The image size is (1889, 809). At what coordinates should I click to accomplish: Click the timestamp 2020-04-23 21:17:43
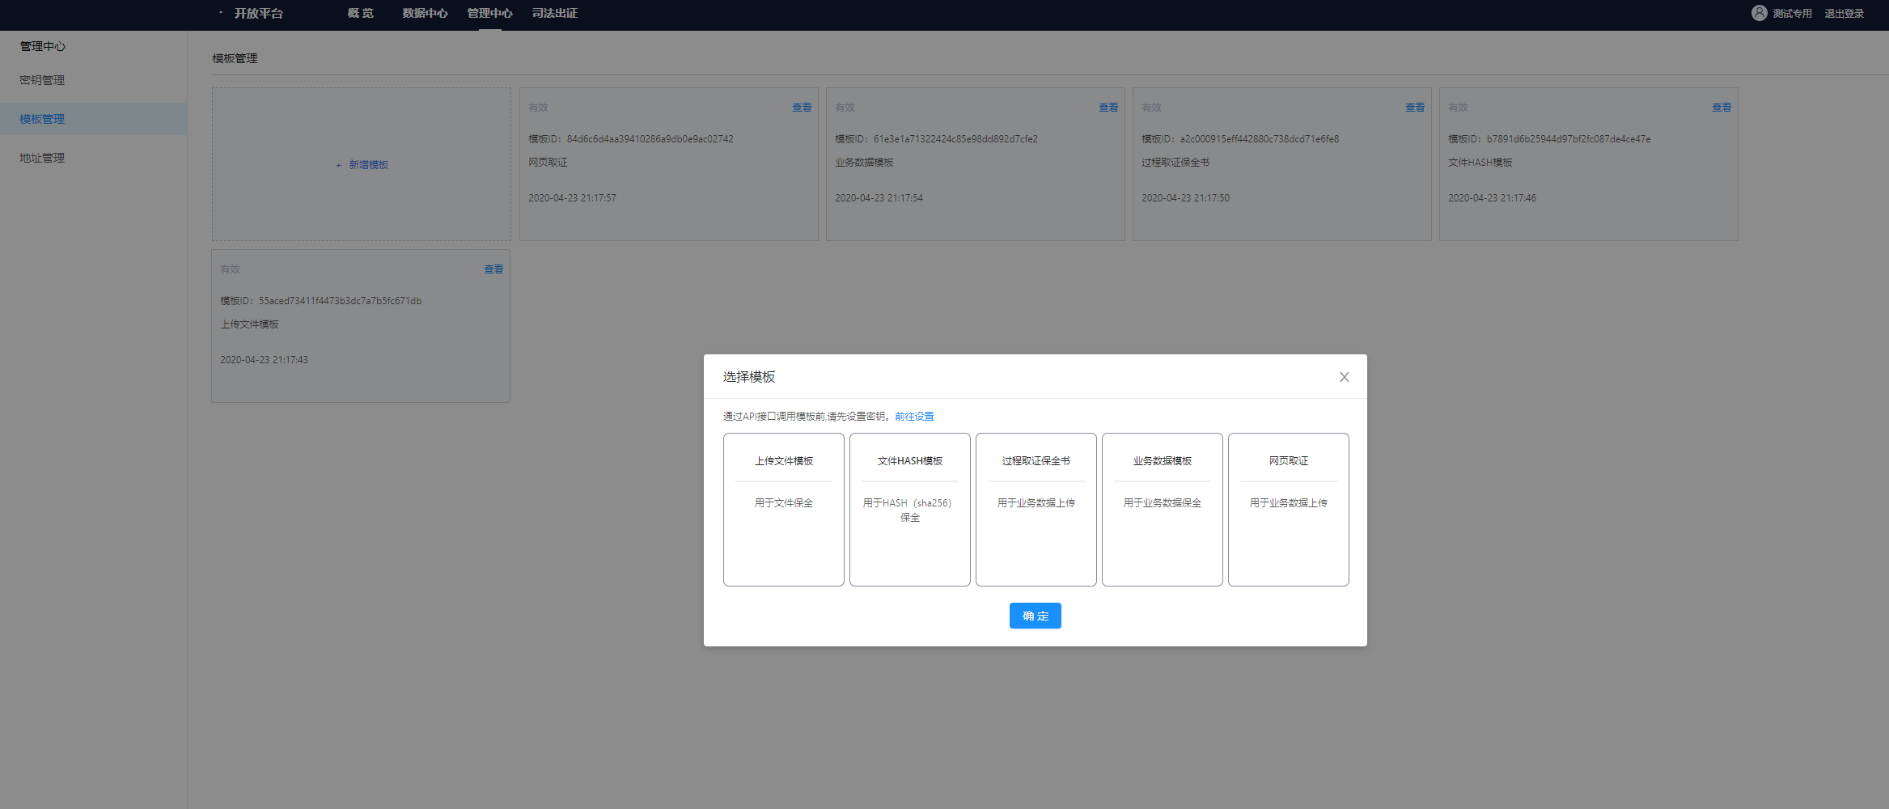(264, 360)
